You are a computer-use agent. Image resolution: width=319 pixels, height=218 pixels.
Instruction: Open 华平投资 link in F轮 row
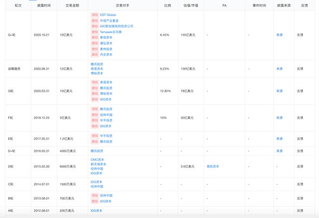tap(106, 120)
